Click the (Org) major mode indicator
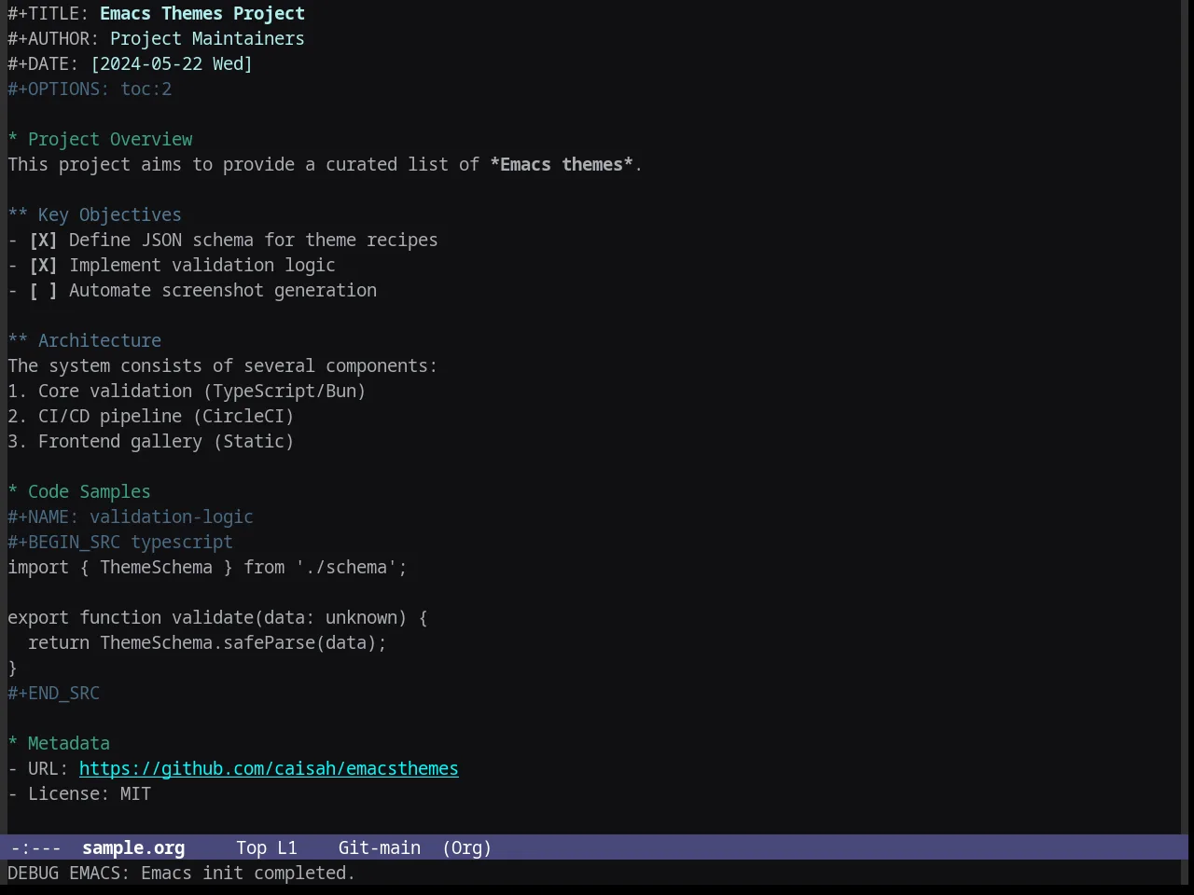 tap(467, 848)
